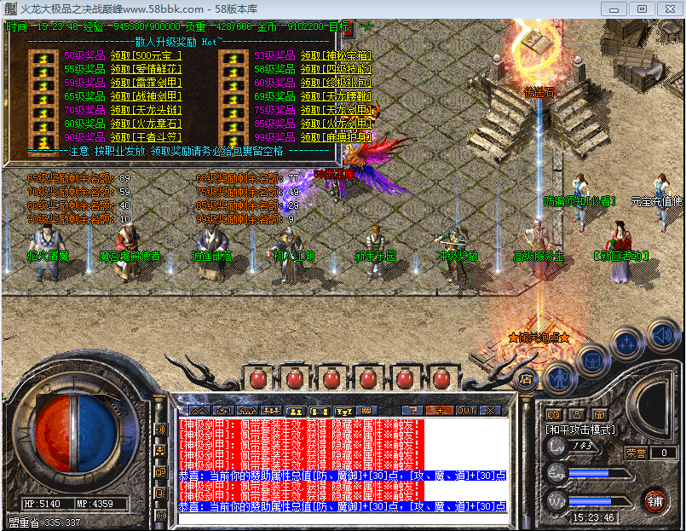This screenshot has width=686, height=531.
Task: Click the keypad grid chat toolbar icon
Action: [366, 411]
